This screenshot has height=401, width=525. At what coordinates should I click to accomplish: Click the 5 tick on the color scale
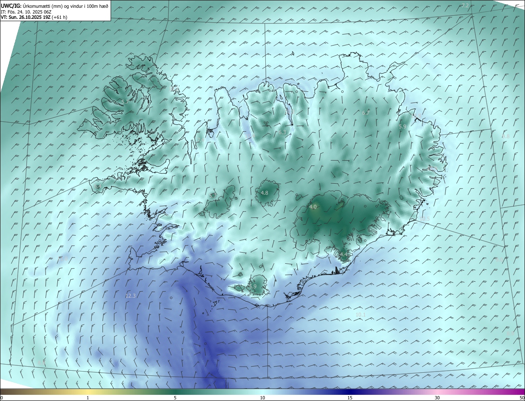click(175, 398)
